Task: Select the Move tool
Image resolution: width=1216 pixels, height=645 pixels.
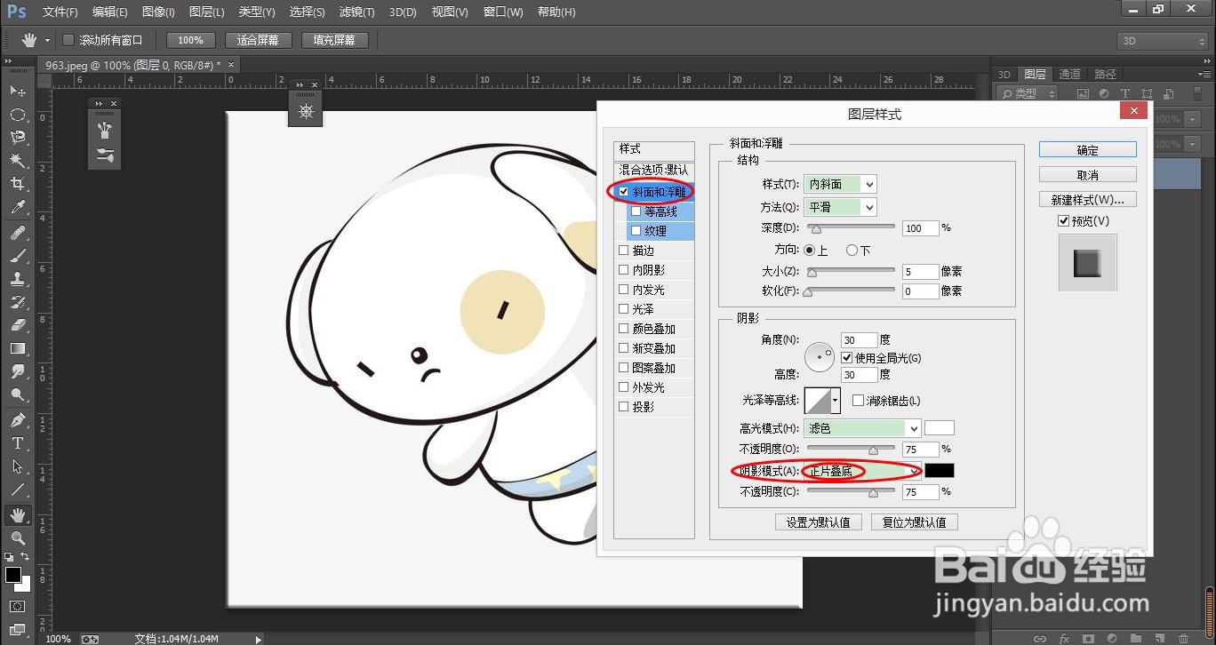Action: pyautogui.click(x=17, y=91)
